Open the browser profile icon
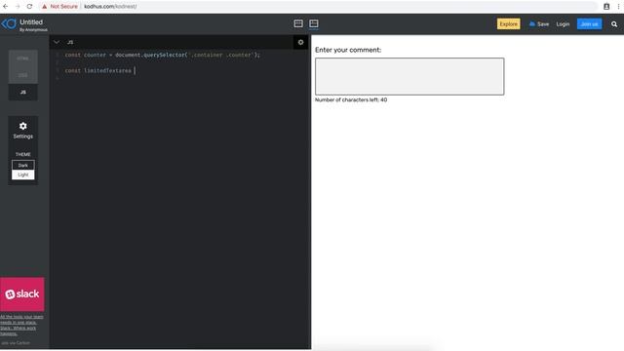Screen dimensions: 624x351 click(606, 7)
